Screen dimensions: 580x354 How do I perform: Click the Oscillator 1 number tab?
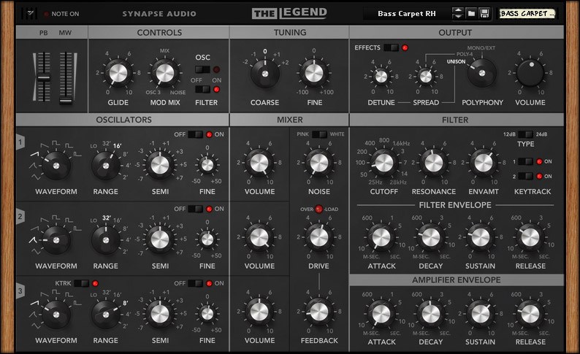[23, 145]
